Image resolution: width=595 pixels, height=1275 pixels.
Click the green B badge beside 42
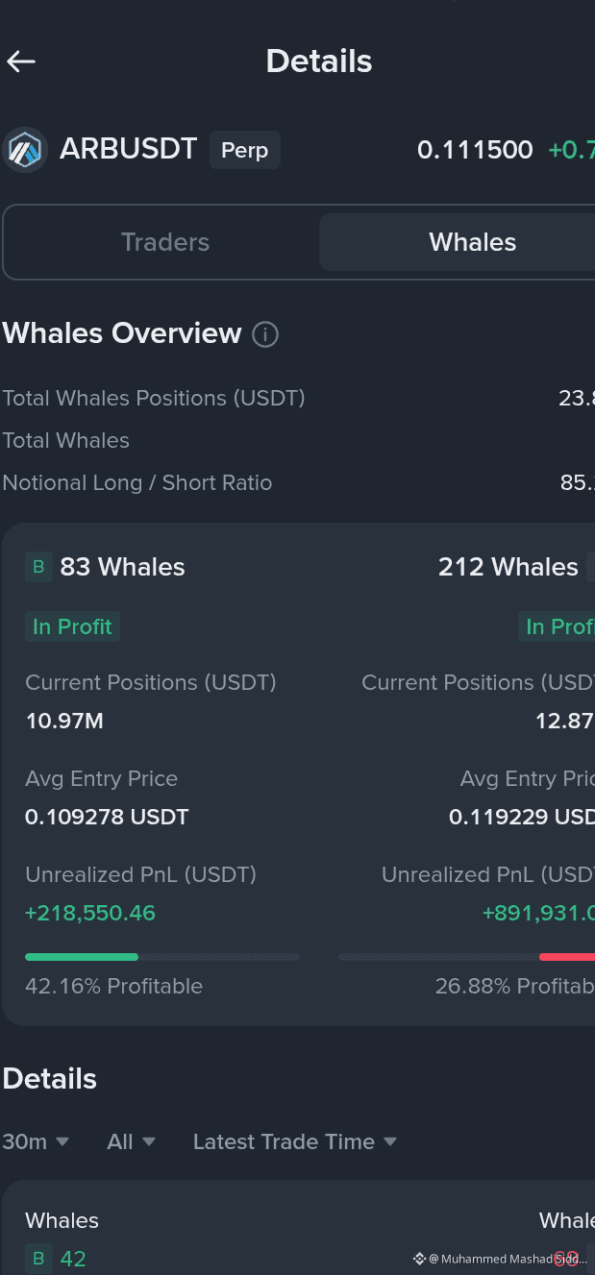pyautogui.click(x=38, y=1259)
